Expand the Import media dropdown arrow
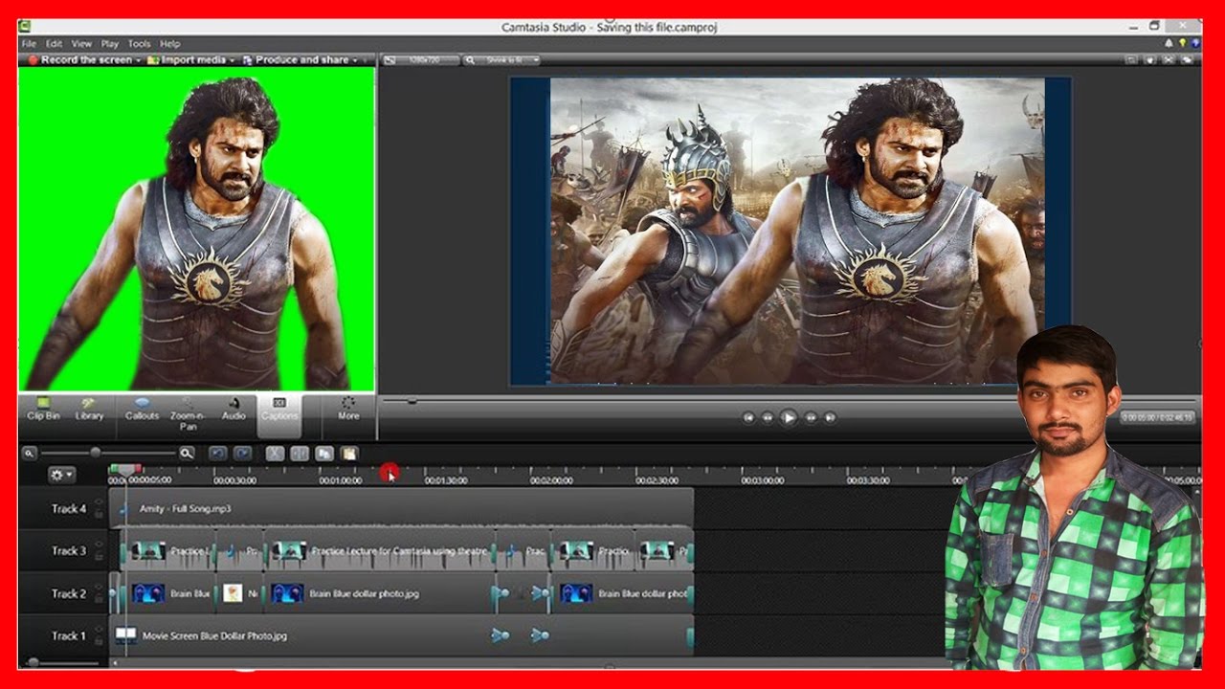1225x689 pixels. (x=233, y=60)
